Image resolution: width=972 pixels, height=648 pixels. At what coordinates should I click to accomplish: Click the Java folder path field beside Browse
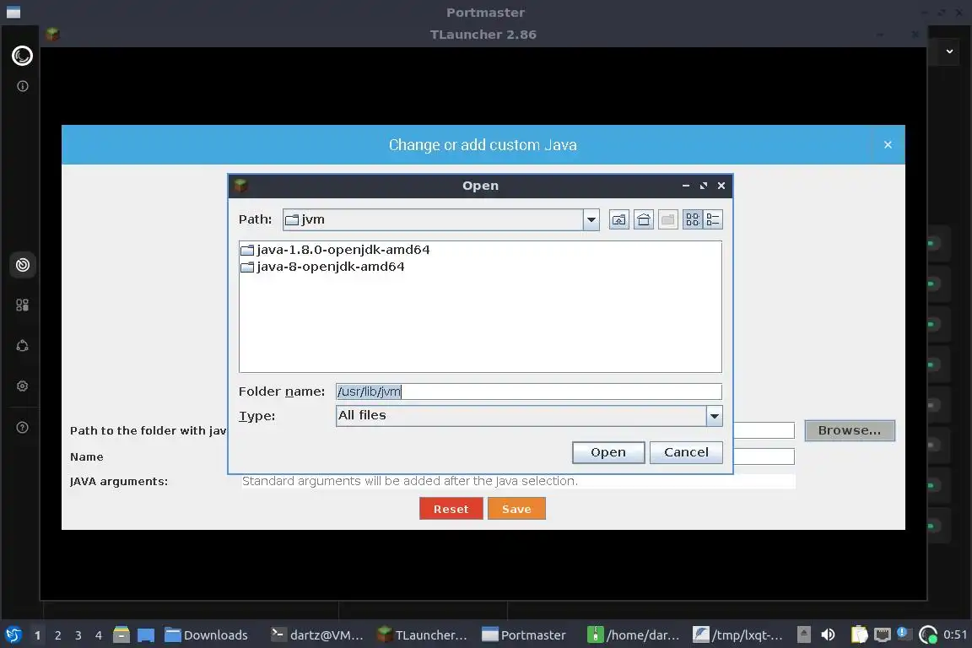pos(764,430)
